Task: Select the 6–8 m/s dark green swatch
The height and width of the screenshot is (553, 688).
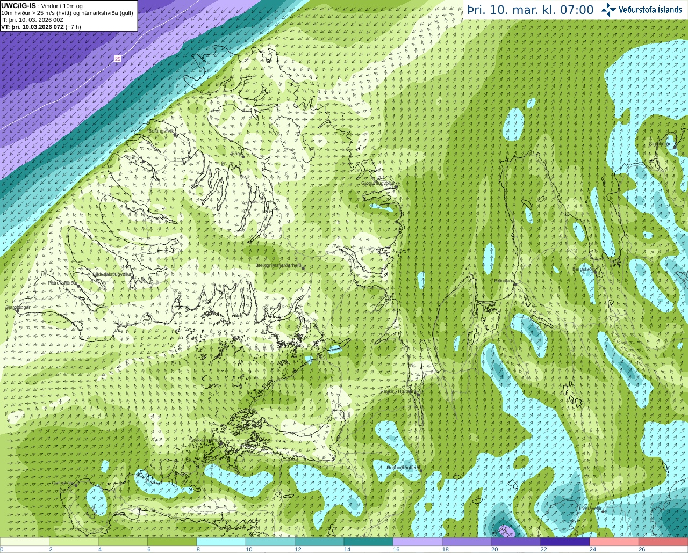Action: pyautogui.click(x=172, y=542)
